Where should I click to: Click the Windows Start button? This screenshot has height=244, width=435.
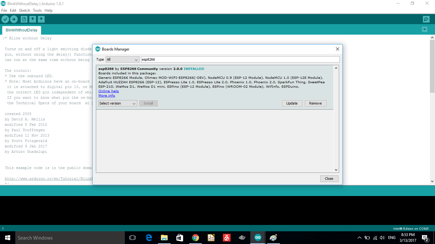tap(8, 238)
